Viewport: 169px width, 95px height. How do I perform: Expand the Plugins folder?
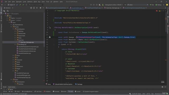[7, 18]
